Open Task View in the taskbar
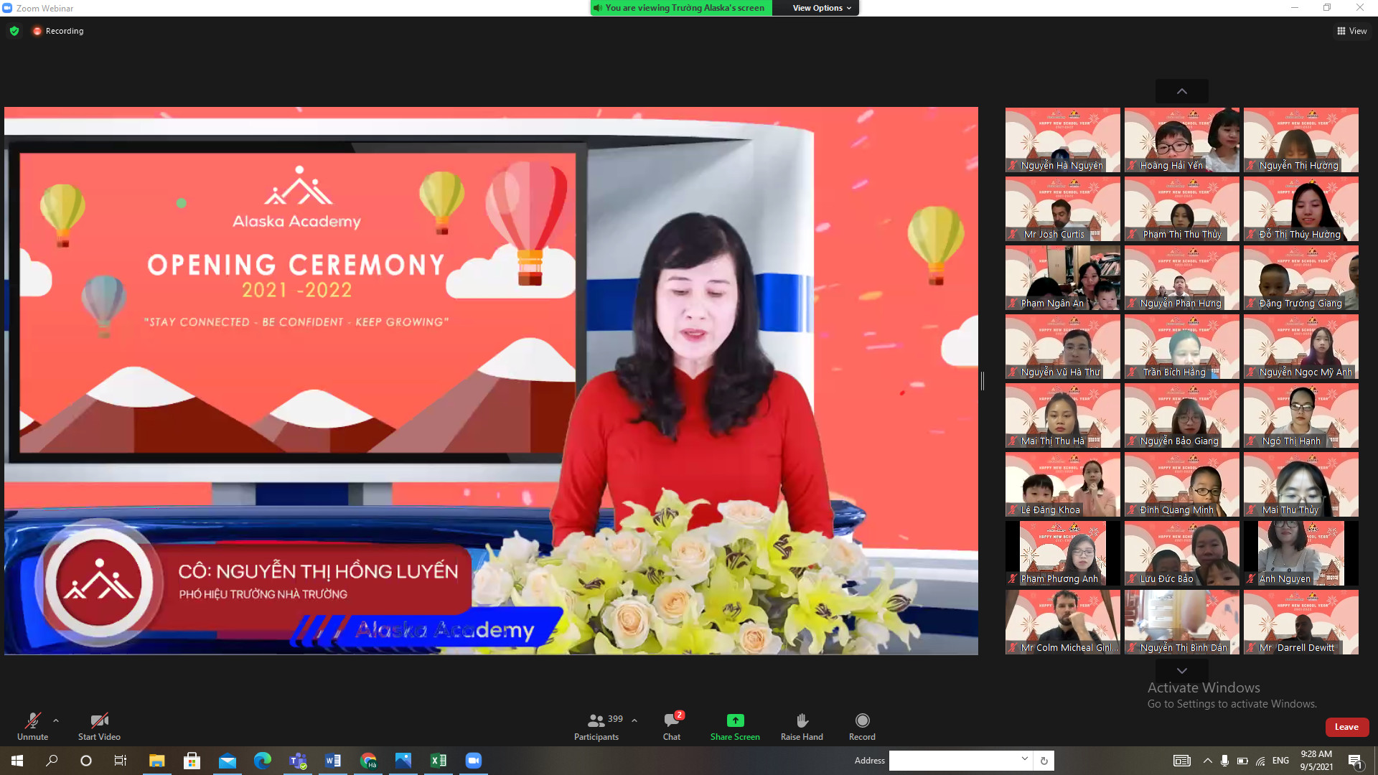This screenshot has width=1378, height=775. [x=121, y=761]
